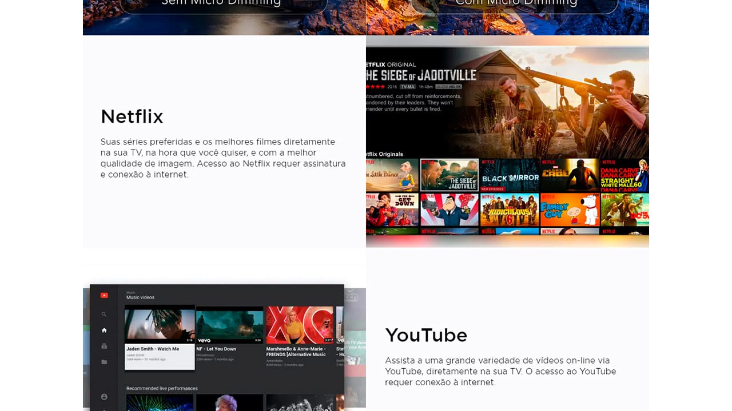The height and width of the screenshot is (411, 732).
Task: Click the YouTube logo icon in sidebar
Action: [x=104, y=295]
